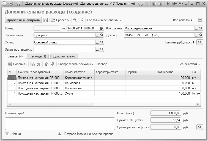Screen dimensions: 208x141
Task: Select the Скотч cell
Action: tap(79, 93)
